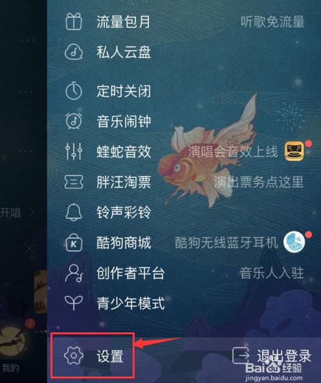
Task: Tap the timer icon for 定时关闭
Action: coord(74,91)
